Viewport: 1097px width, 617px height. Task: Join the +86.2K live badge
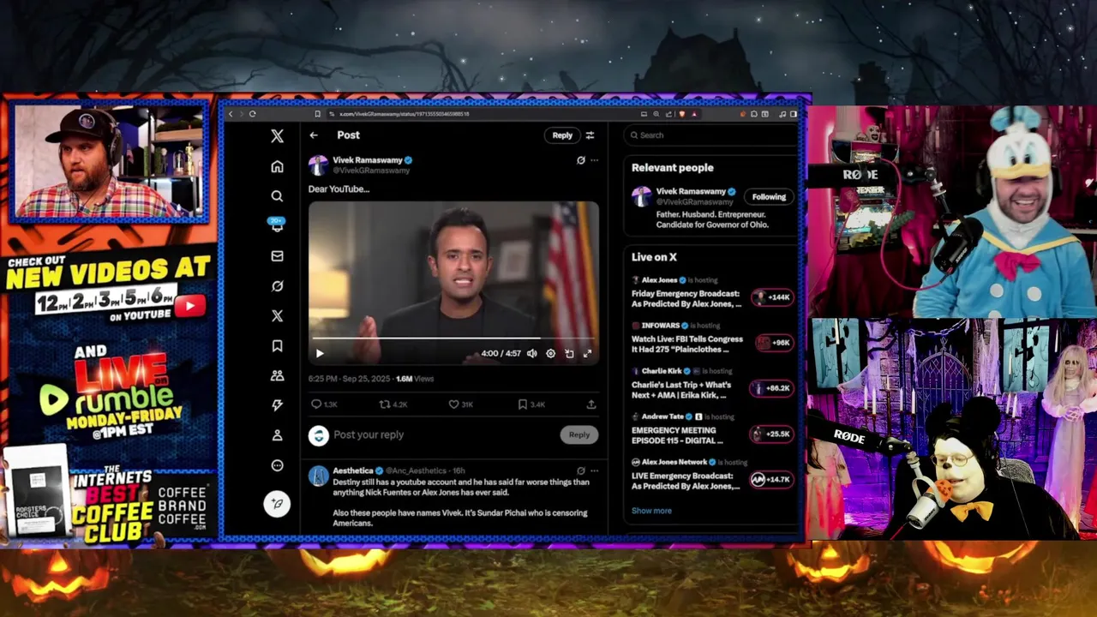[x=771, y=388]
